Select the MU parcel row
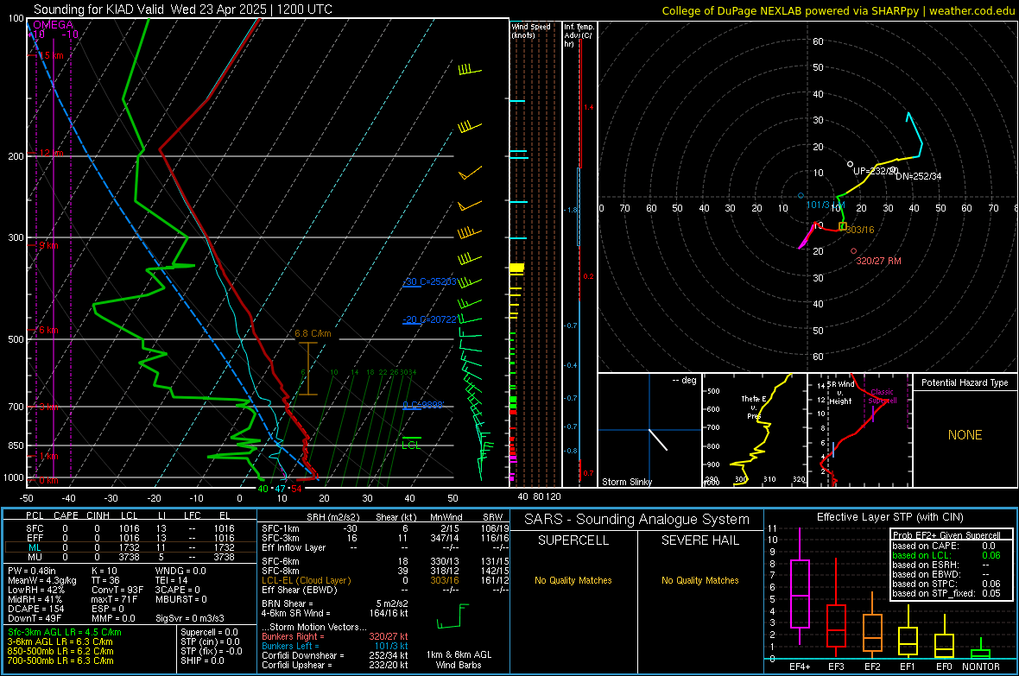Screen dimensions: 1019x676 130,557
